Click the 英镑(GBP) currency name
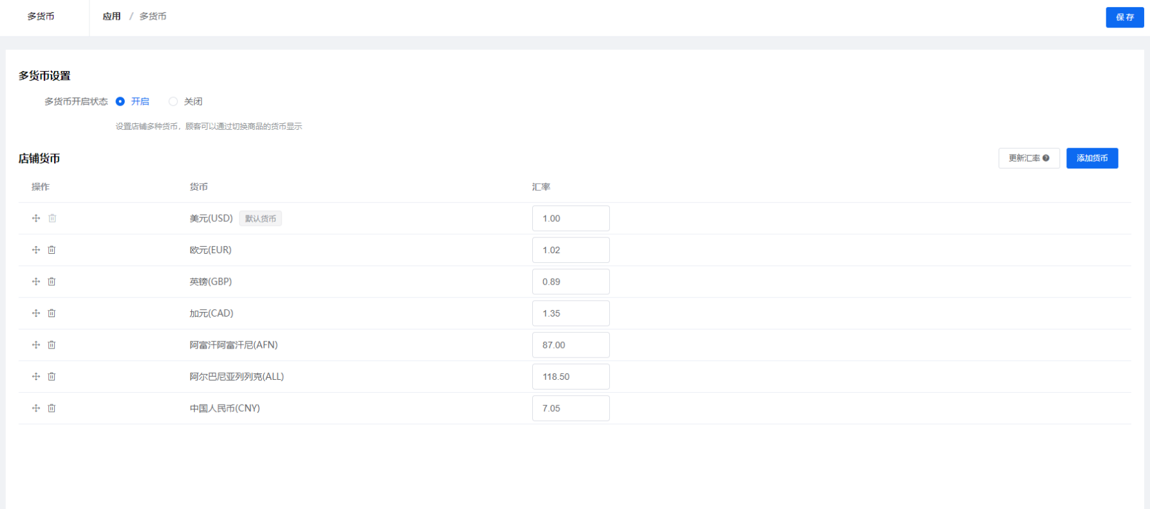1150x509 pixels. (210, 281)
